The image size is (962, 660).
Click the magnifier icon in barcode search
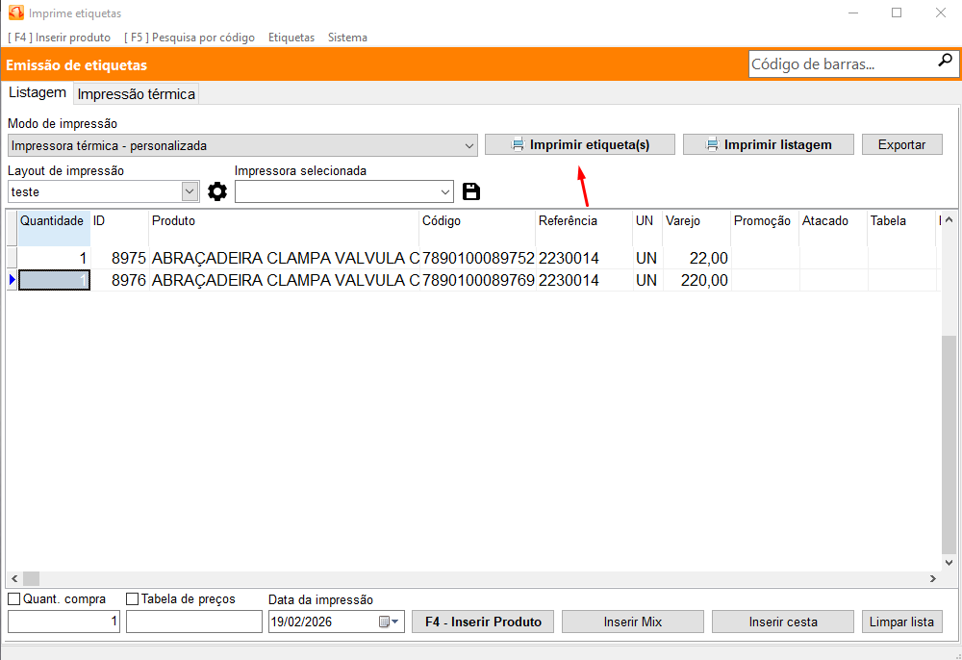click(945, 62)
